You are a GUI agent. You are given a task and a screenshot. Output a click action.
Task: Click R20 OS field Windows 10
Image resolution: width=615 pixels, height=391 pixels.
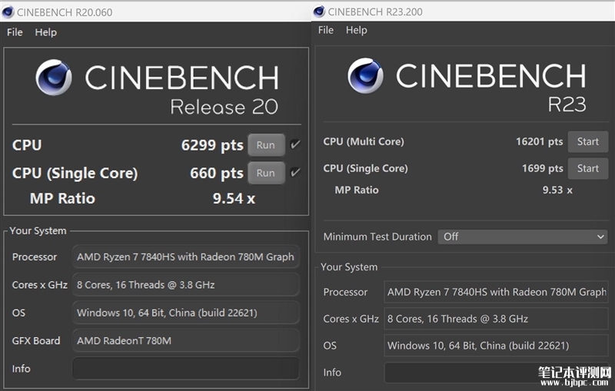tap(186, 313)
